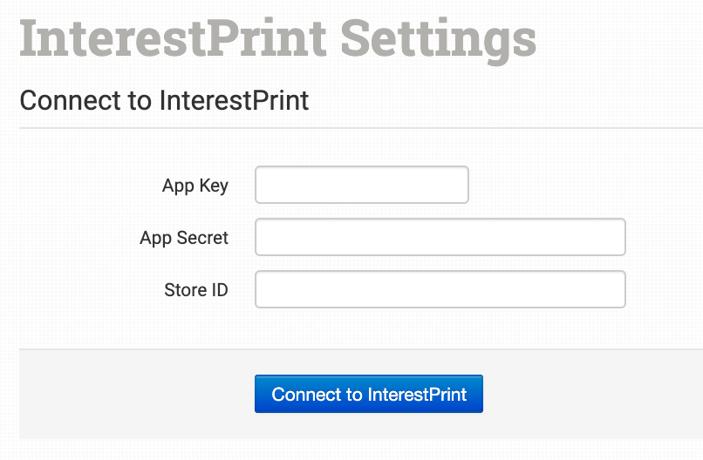Click the ID text in Store ID label
The height and width of the screenshot is (460, 703).
click(x=219, y=290)
